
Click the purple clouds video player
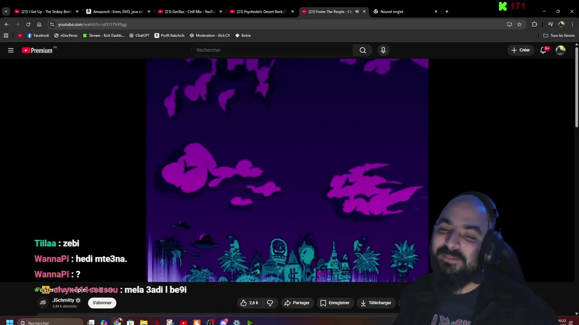coord(287,170)
